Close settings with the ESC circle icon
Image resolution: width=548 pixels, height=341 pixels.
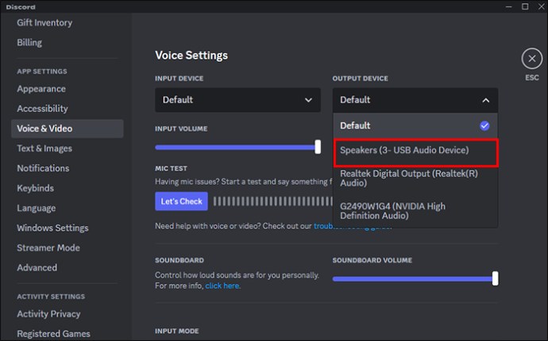532,59
